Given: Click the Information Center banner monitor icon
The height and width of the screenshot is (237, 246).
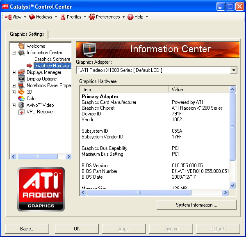Looking at the screenshot, I should (89, 50).
